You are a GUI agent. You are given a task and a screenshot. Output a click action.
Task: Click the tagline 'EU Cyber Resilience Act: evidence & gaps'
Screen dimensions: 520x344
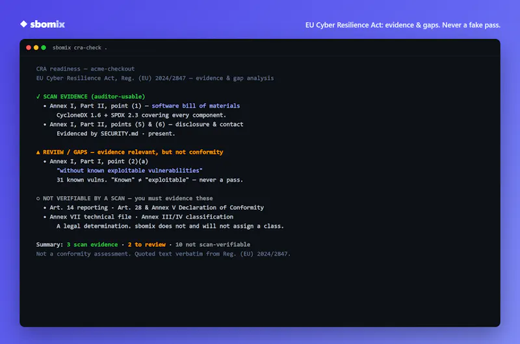tap(372, 25)
